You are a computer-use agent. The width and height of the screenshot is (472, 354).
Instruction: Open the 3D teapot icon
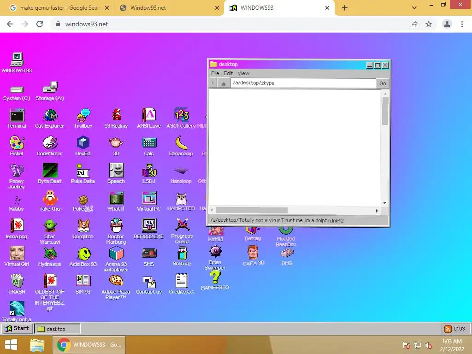click(116, 146)
